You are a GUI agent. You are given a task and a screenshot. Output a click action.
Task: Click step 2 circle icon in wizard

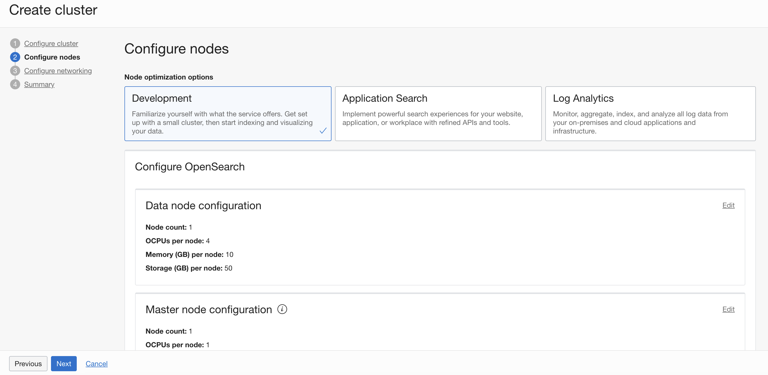15,57
